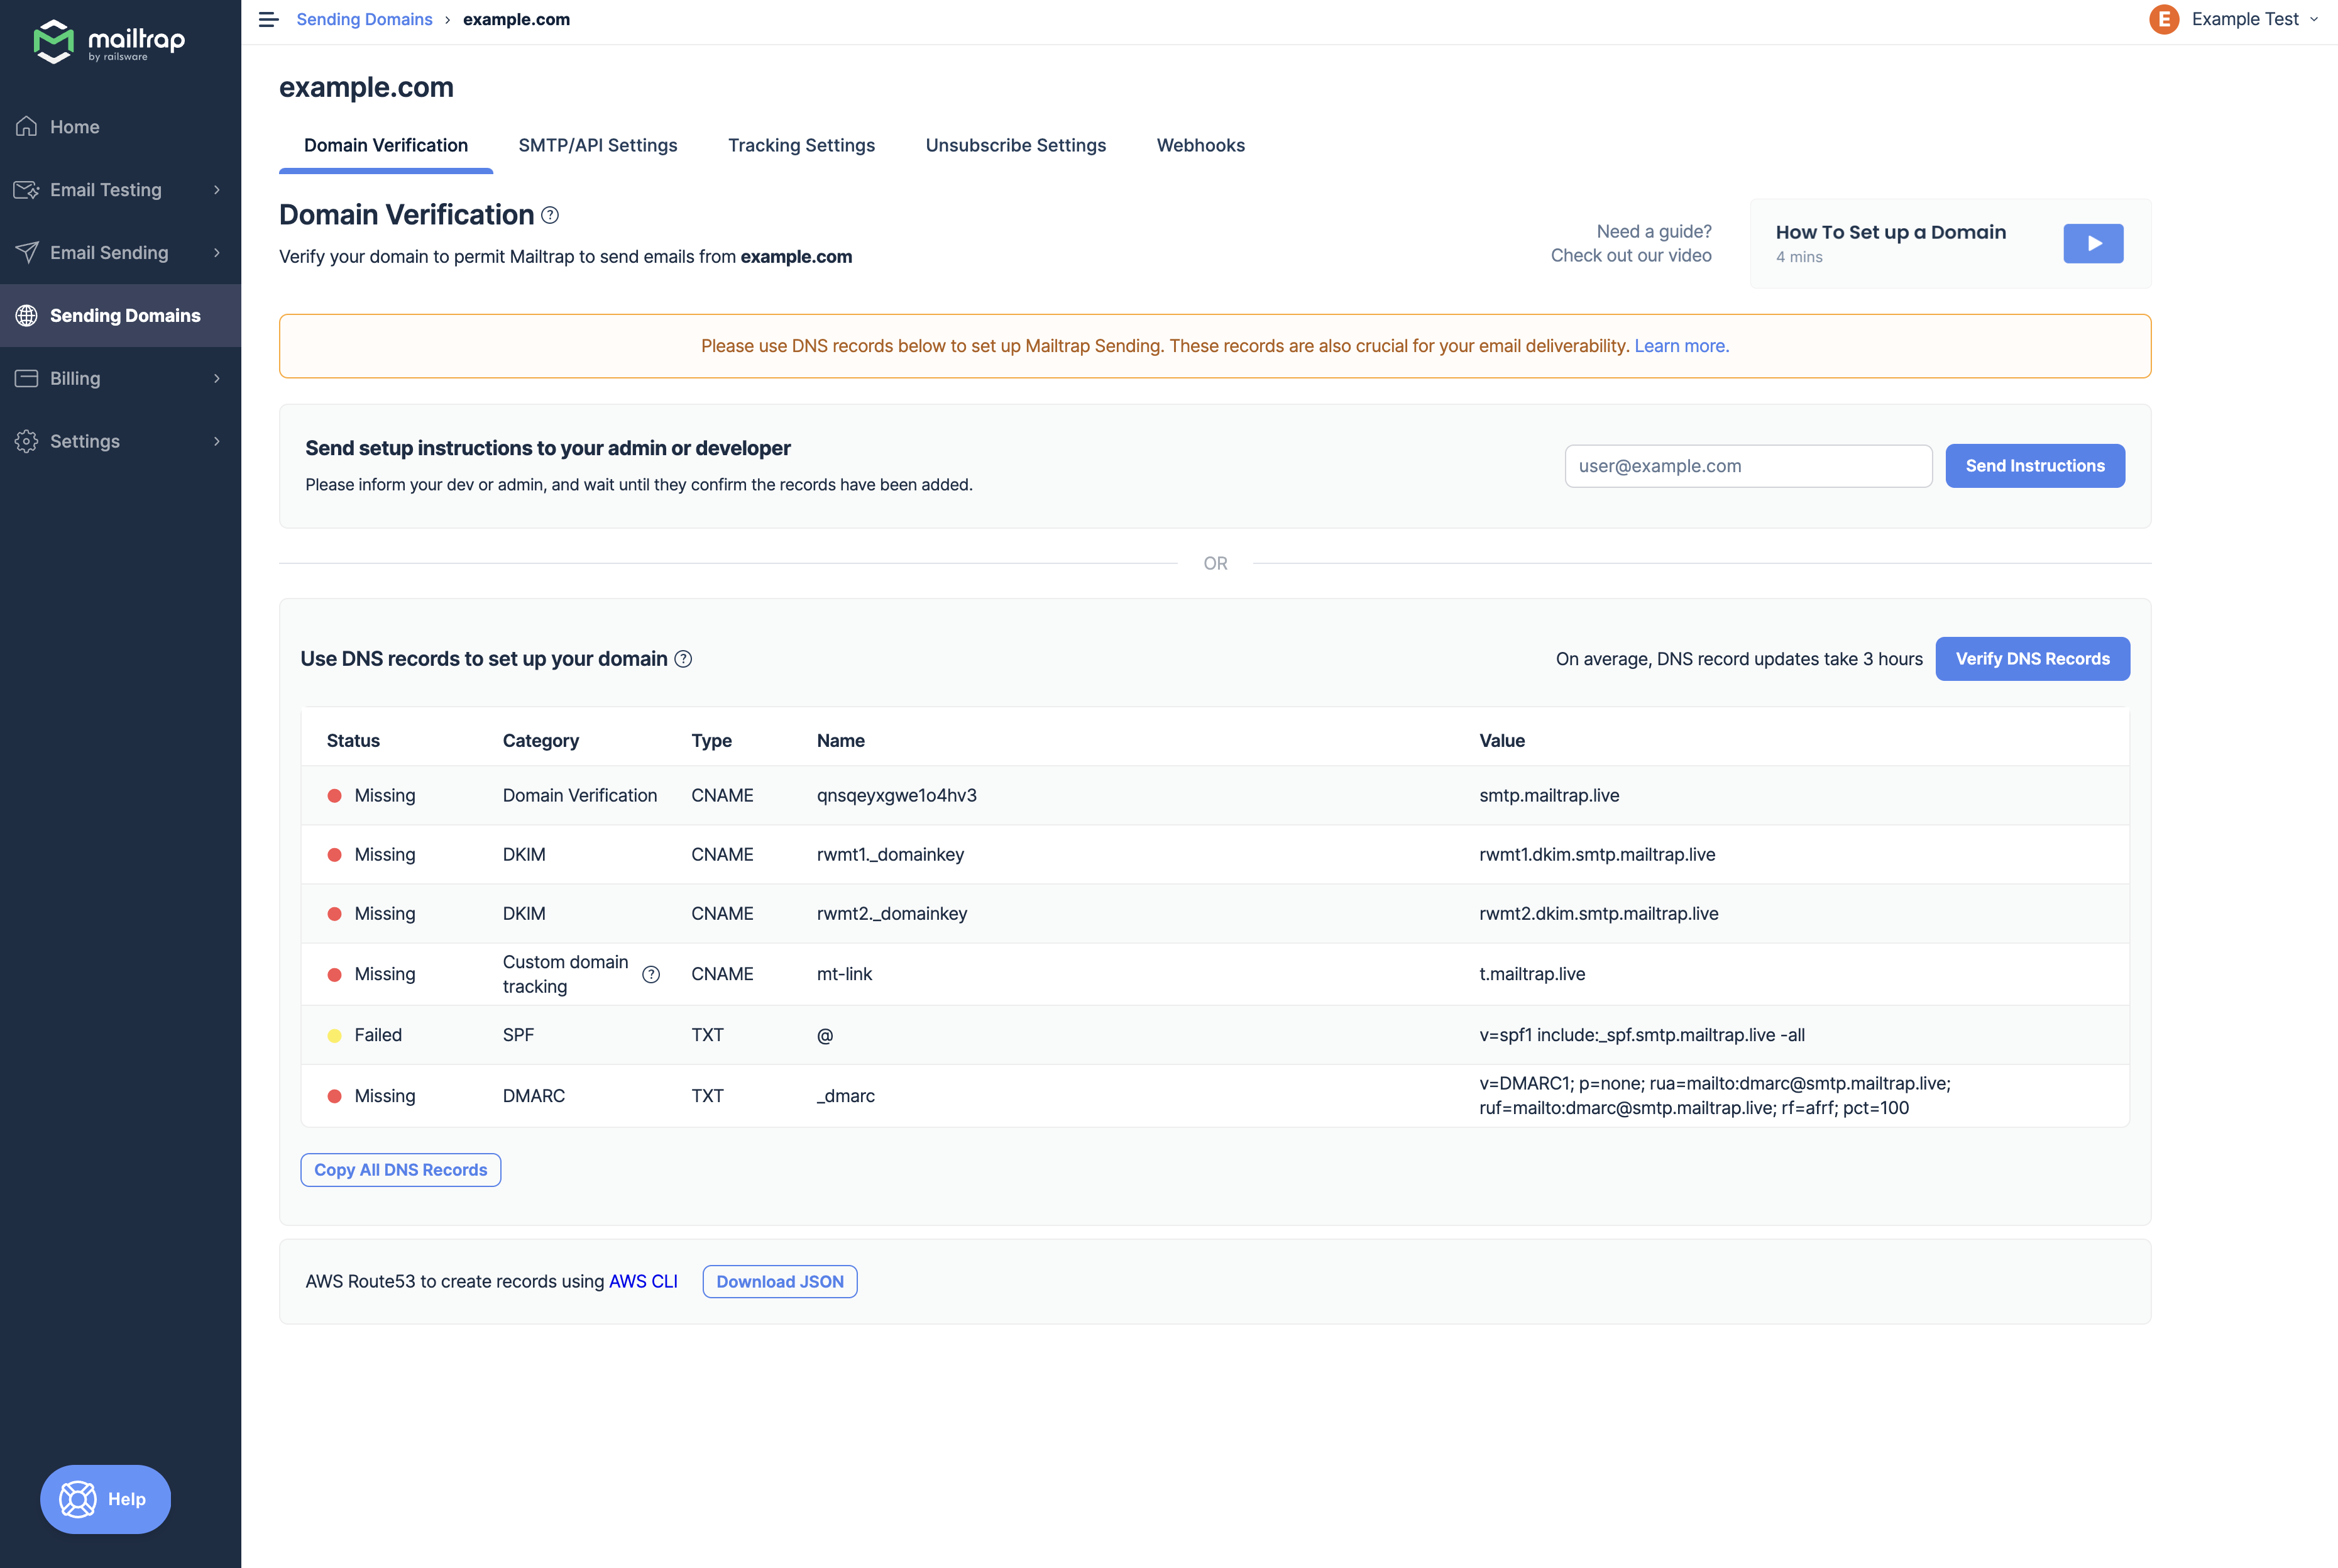Select the Home sidebar icon
2338x1568 pixels.
coord(27,126)
